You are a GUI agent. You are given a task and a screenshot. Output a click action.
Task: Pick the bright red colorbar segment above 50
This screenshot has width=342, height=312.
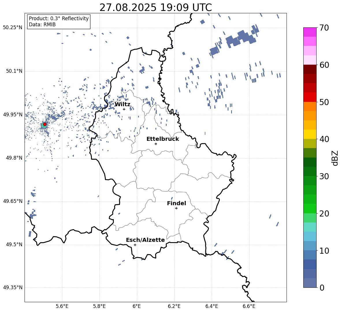coord(310,97)
